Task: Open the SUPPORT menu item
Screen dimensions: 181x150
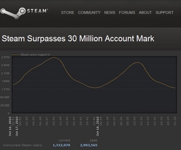Action: 164,12
